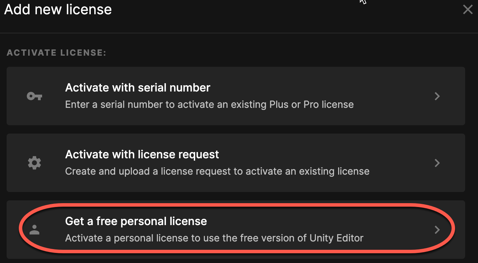
Task: Click the chevron next to free personal license
Action: (437, 229)
